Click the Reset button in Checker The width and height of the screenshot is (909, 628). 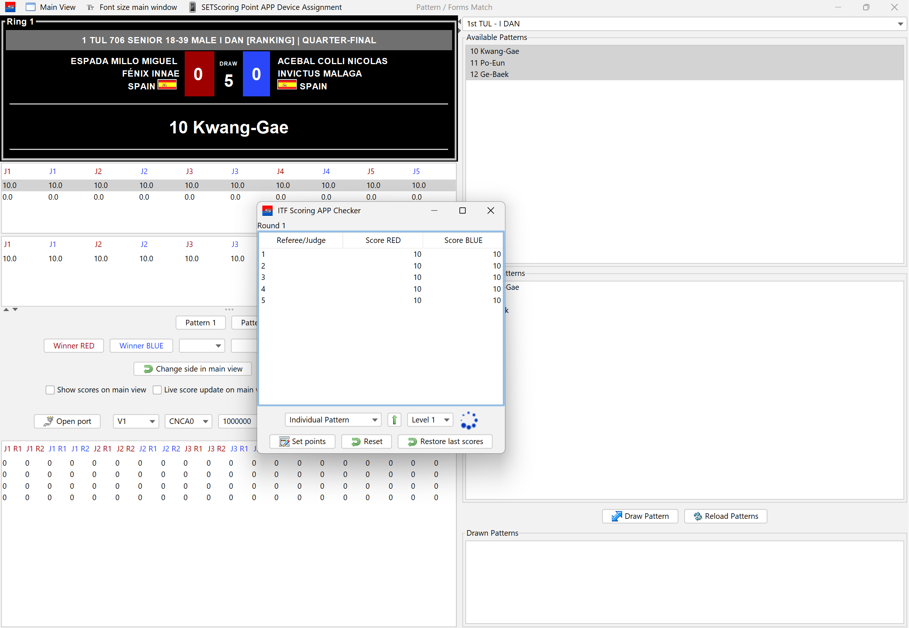366,442
